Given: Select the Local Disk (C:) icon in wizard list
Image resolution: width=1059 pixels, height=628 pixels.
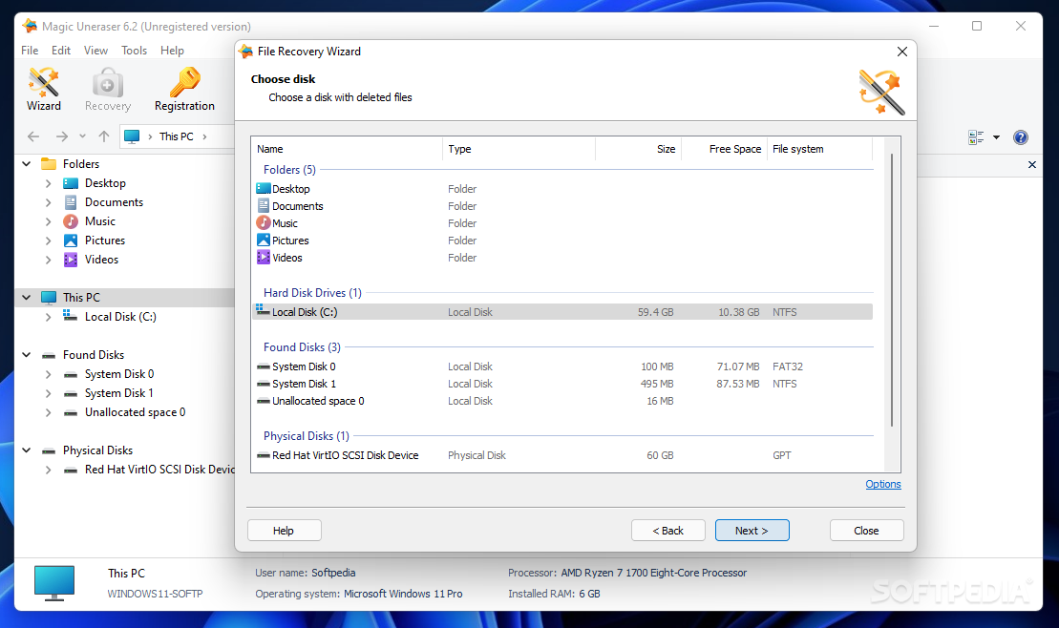Looking at the screenshot, I should [x=264, y=310].
